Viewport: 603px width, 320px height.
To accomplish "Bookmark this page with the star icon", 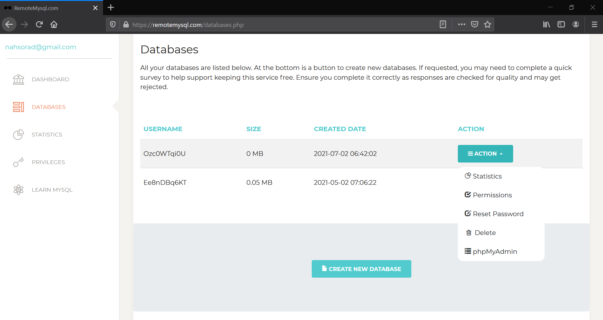I will [x=487, y=24].
